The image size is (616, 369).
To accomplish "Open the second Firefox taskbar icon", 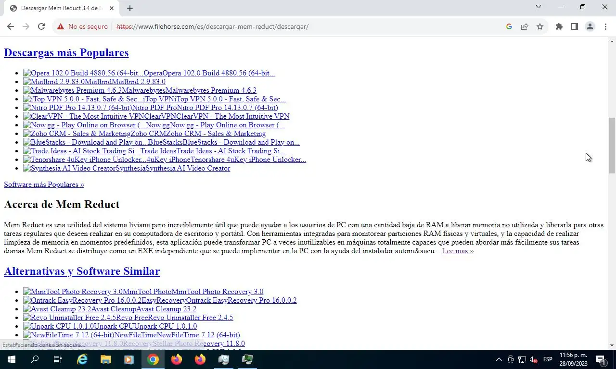I will (200, 359).
